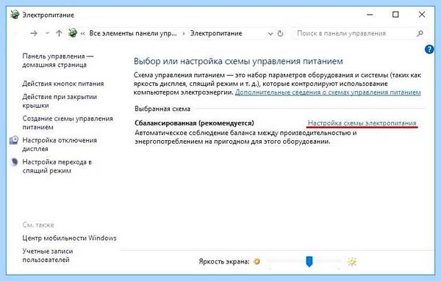
Task: Click the Электропитание breadcrumb segment
Action: click(x=216, y=34)
